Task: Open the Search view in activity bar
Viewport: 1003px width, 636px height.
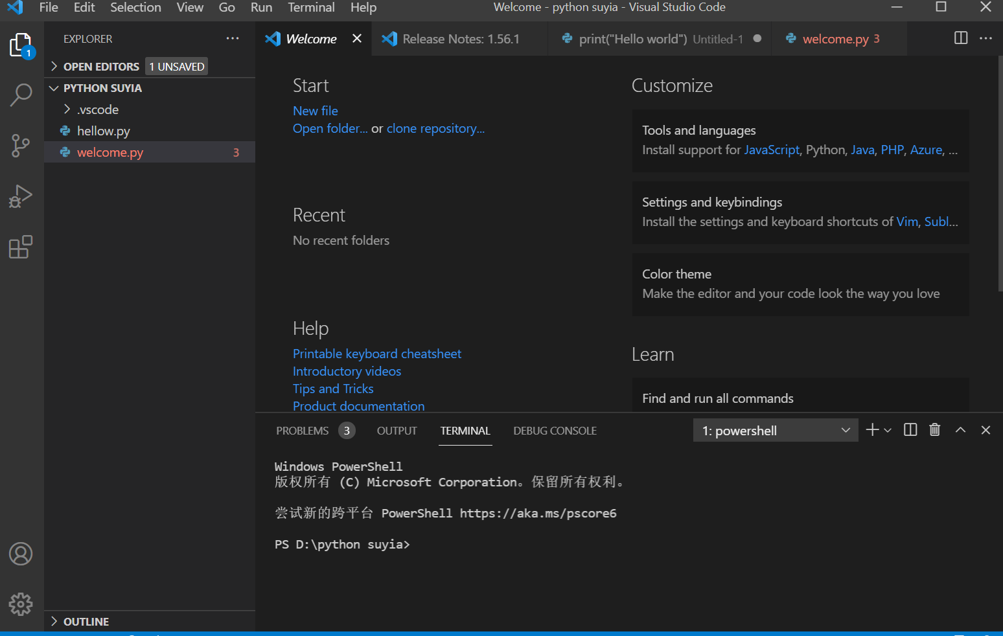Action: [x=21, y=95]
